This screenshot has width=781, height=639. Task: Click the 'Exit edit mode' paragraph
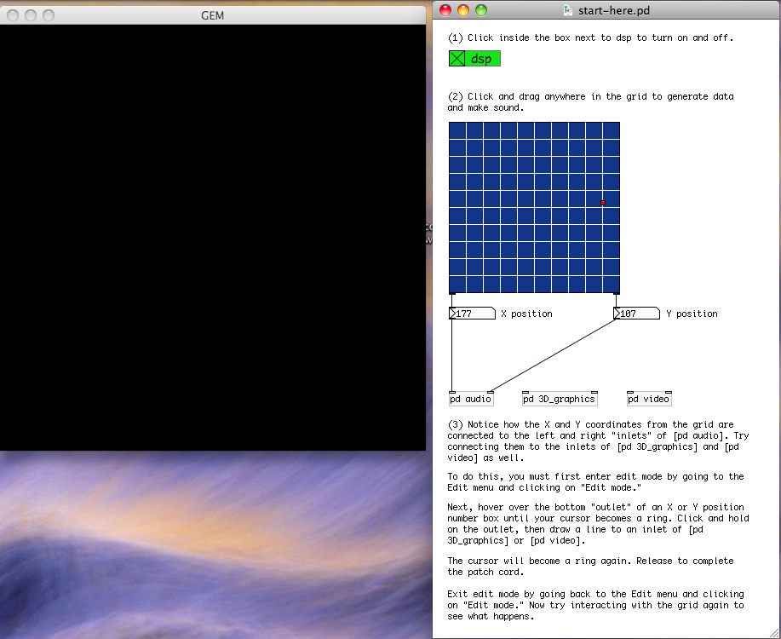(x=595, y=605)
